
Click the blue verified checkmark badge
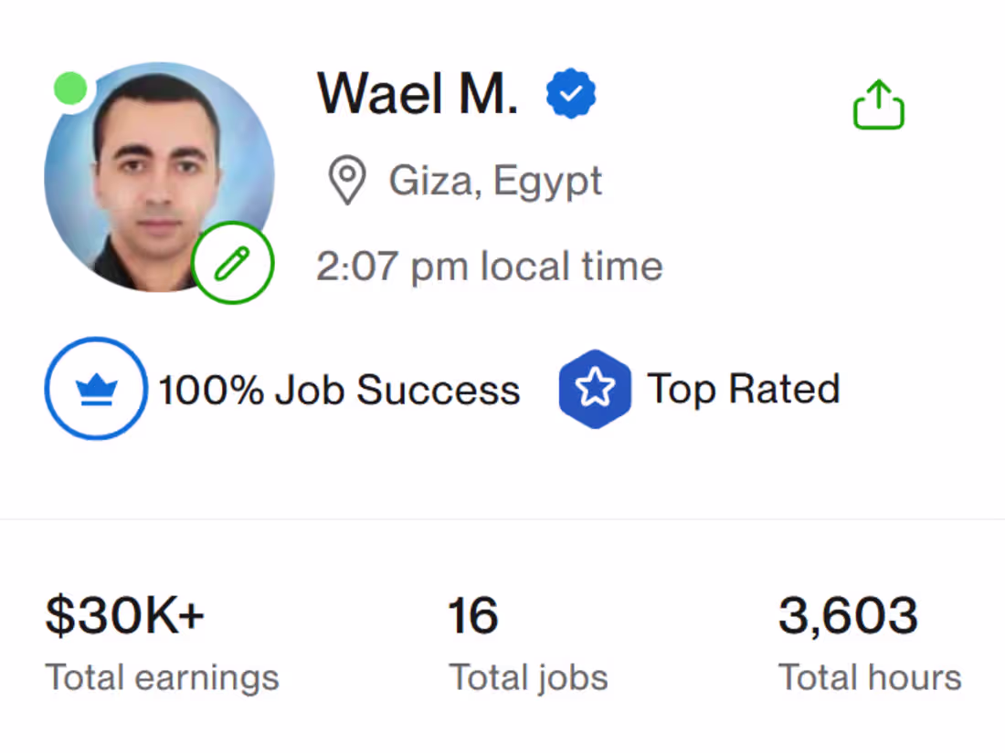coord(571,95)
